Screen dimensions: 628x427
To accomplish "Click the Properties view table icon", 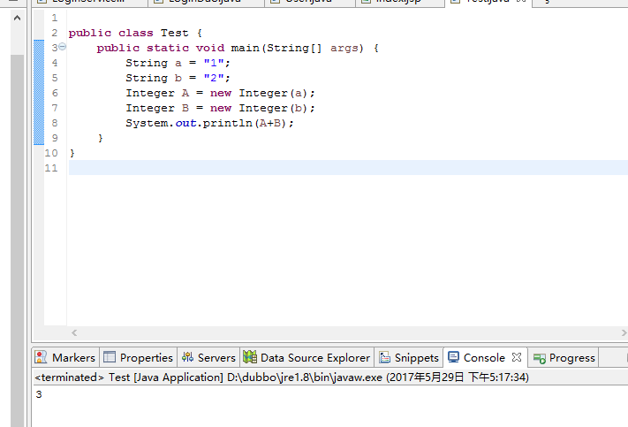I will [x=110, y=358].
